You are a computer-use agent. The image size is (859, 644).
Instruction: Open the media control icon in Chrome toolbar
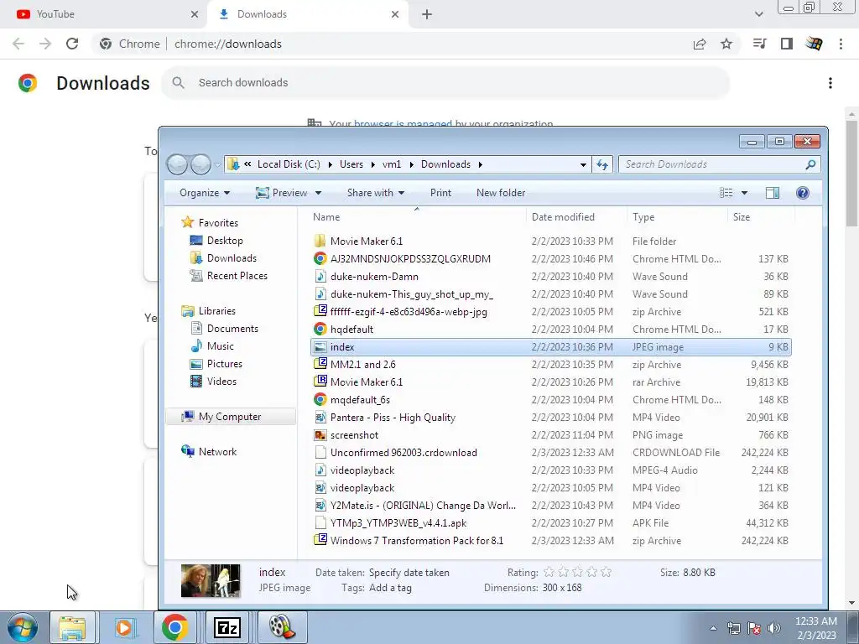point(760,44)
